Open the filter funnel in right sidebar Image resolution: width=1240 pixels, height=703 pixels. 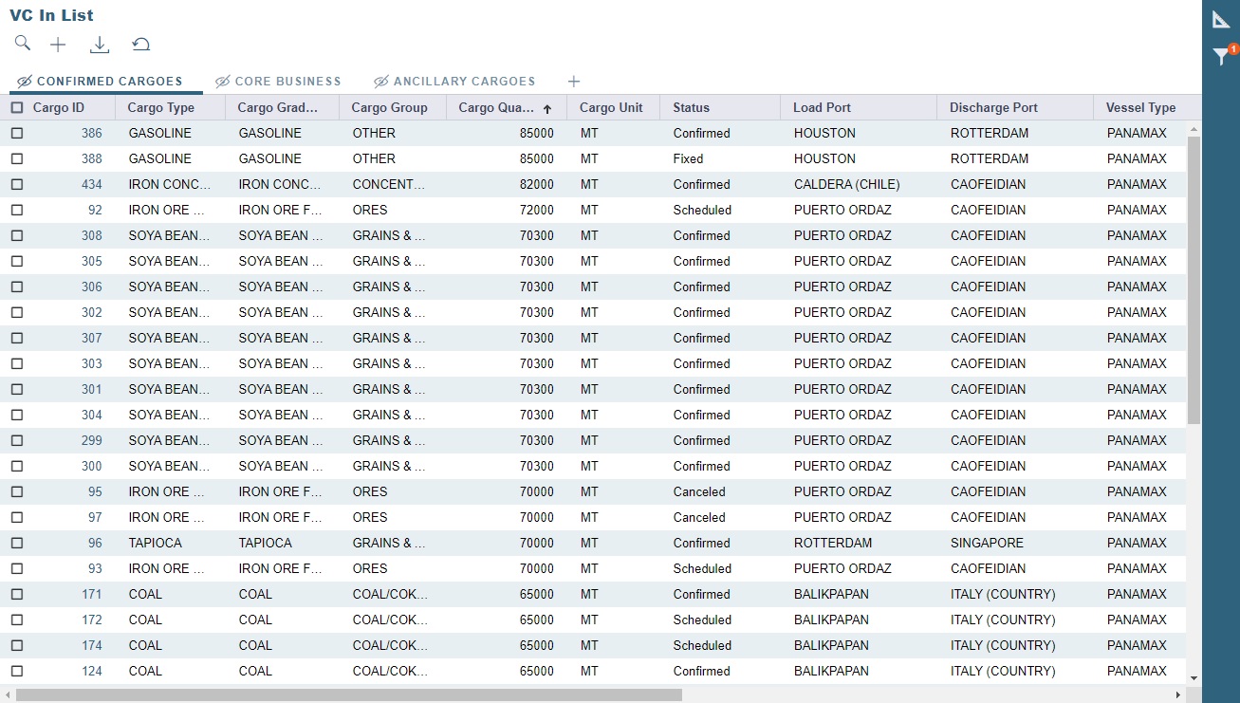click(x=1221, y=57)
